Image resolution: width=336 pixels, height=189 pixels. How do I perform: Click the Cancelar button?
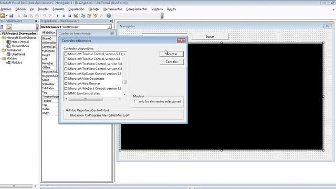(x=172, y=62)
